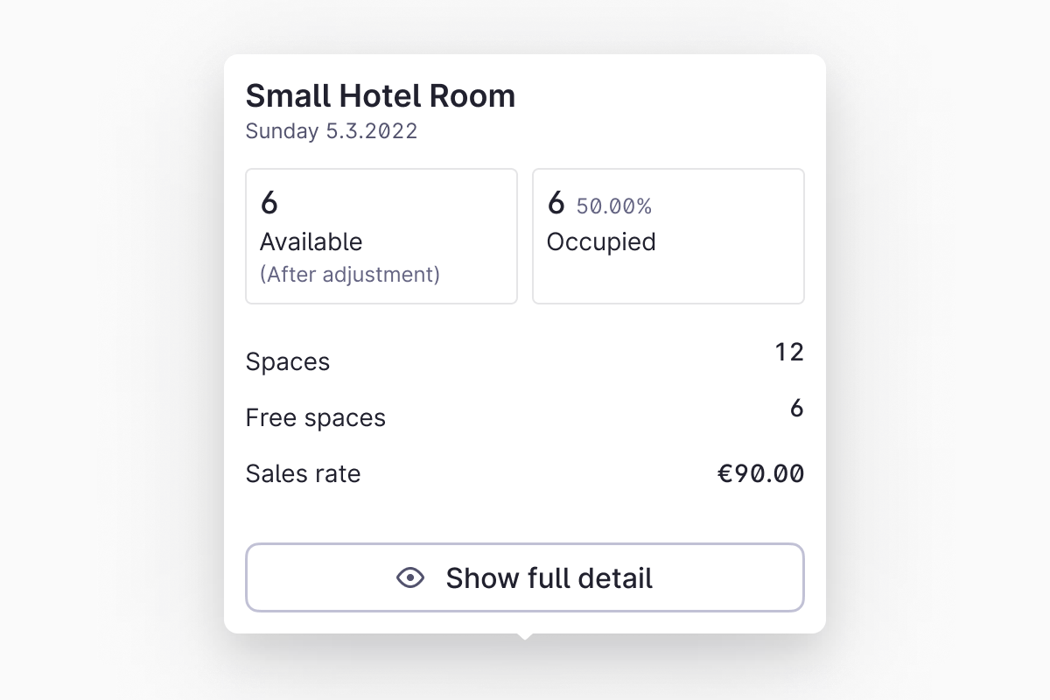1050x700 pixels.
Task: Click the Free spaces row label
Action: [315, 418]
